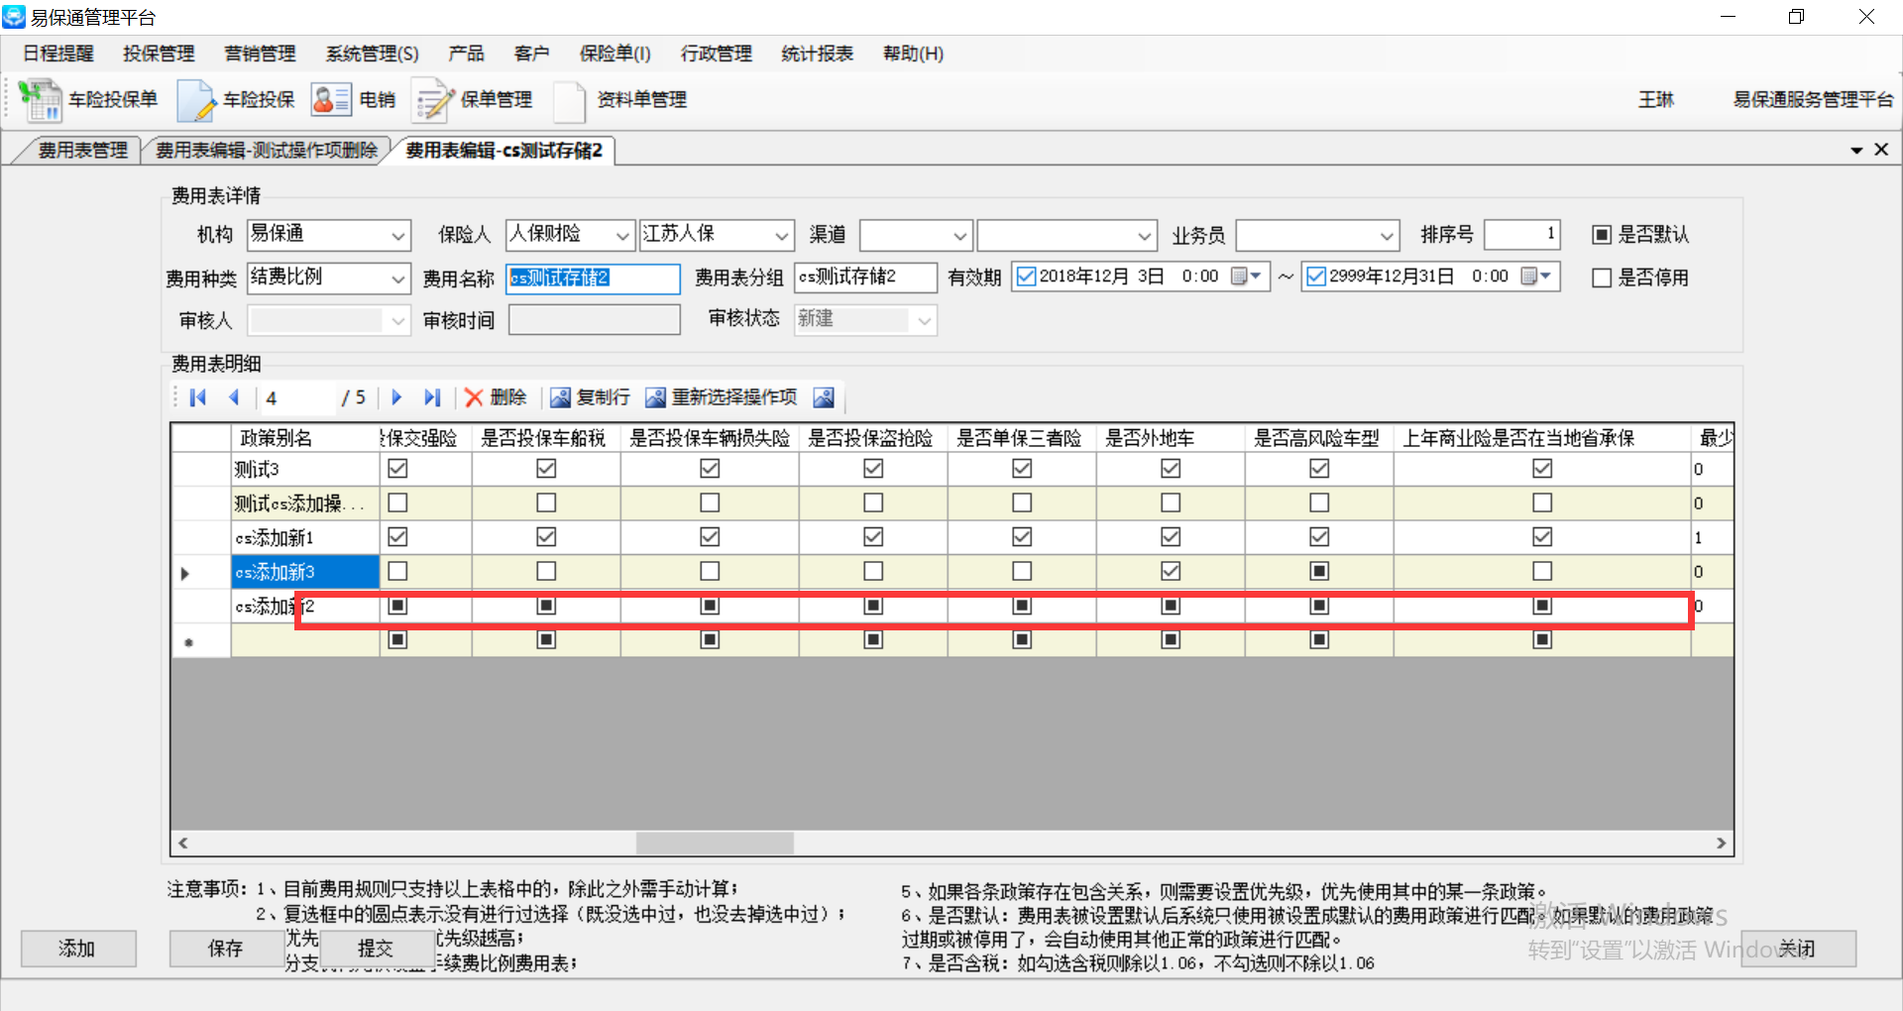Open the 资料单管理 toolbar icon
The image size is (1903, 1011).
click(570, 100)
